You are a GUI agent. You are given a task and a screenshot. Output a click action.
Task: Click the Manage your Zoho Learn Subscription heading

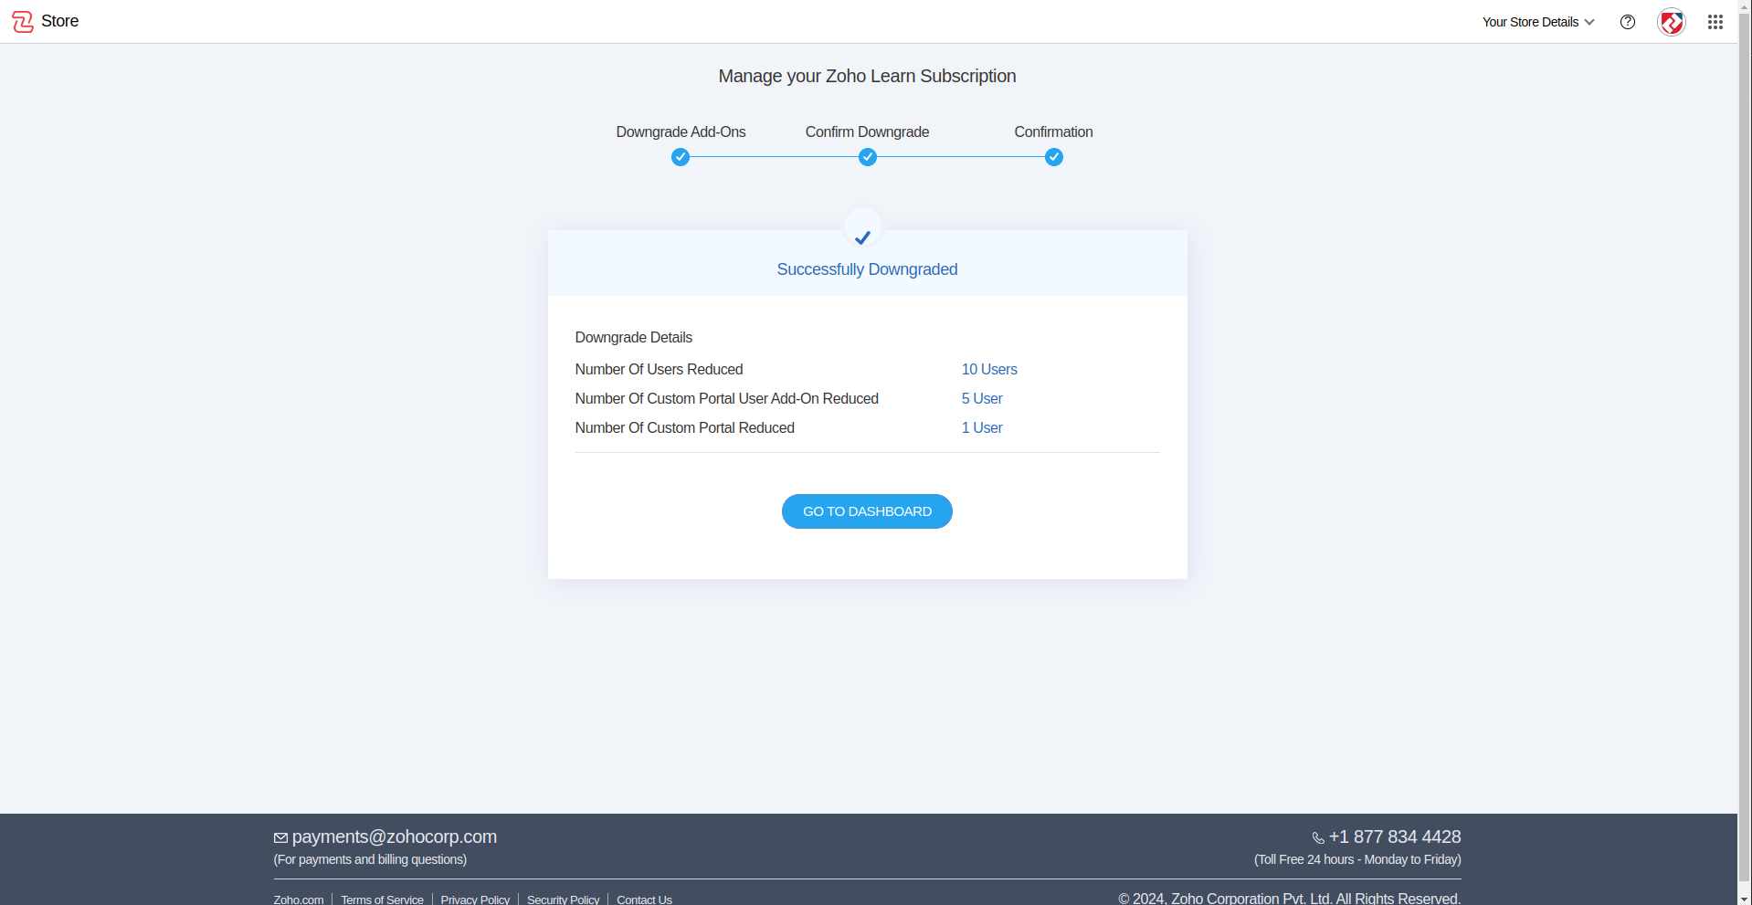click(x=867, y=76)
